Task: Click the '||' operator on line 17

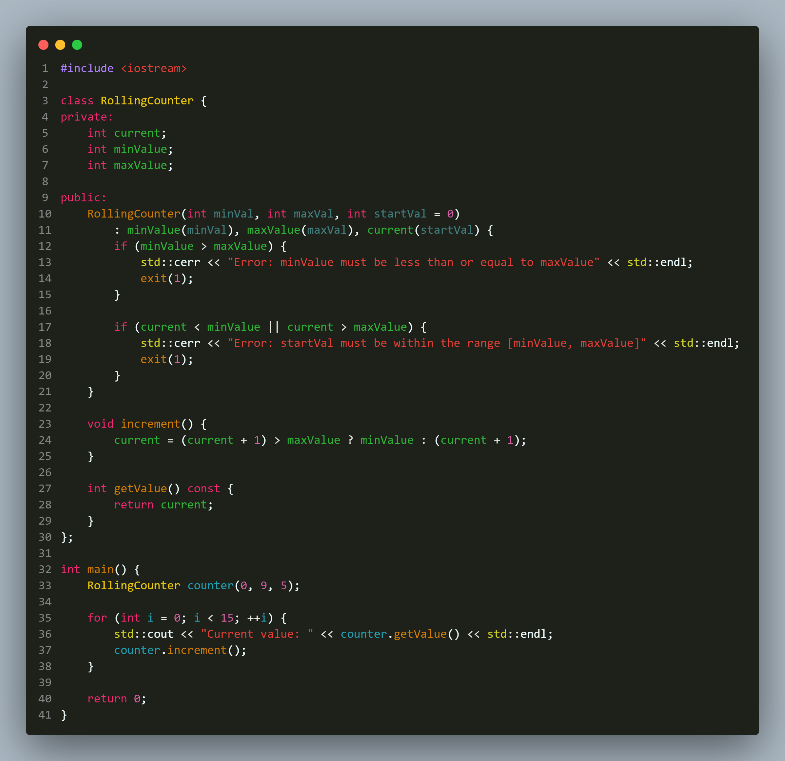Action: pyautogui.click(x=274, y=327)
